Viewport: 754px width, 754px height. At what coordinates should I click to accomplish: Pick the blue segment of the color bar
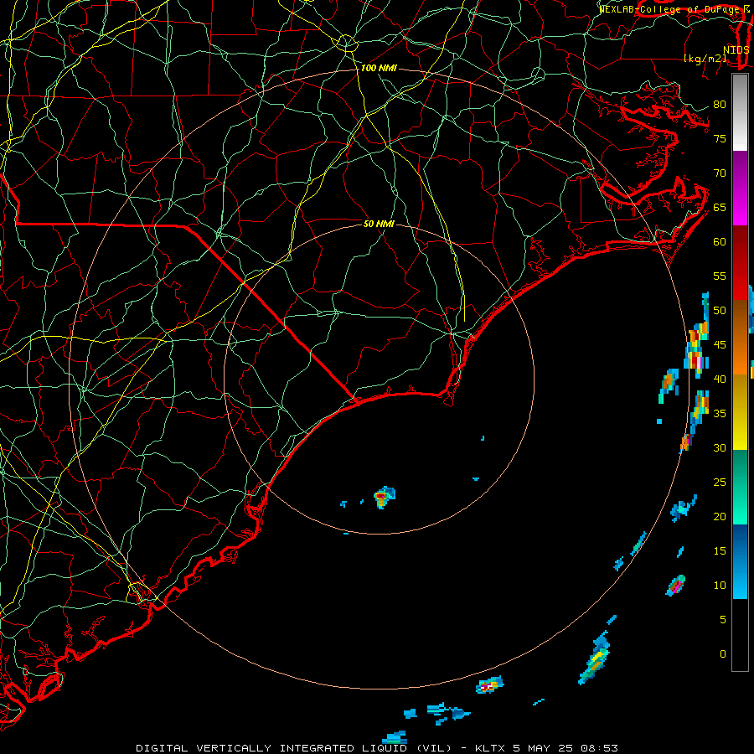click(740, 561)
